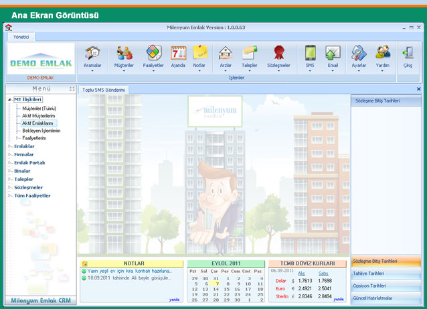The height and width of the screenshot is (309, 427).
Task: Click yenile link in NOTLAR panel
Action: click(174, 300)
